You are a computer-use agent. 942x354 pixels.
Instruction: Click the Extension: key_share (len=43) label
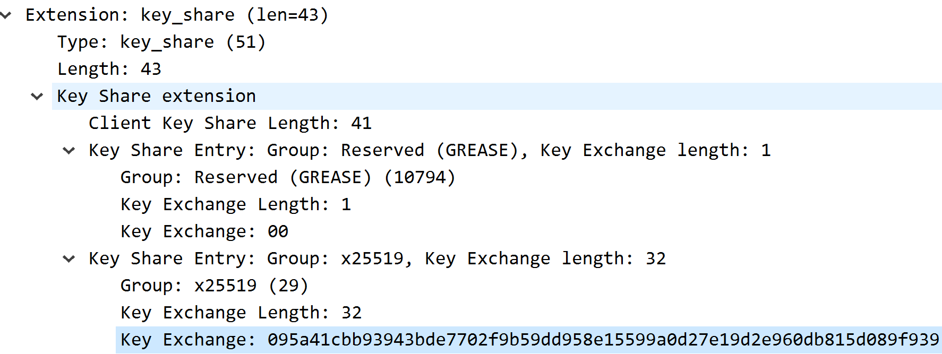[x=177, y=15]
